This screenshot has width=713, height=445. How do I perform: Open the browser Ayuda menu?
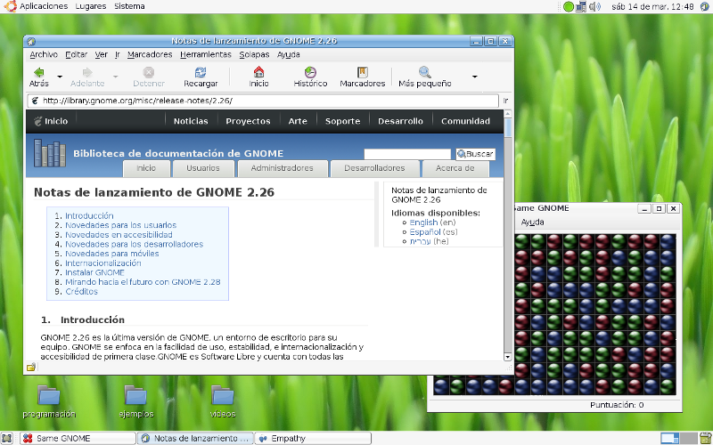288,54
